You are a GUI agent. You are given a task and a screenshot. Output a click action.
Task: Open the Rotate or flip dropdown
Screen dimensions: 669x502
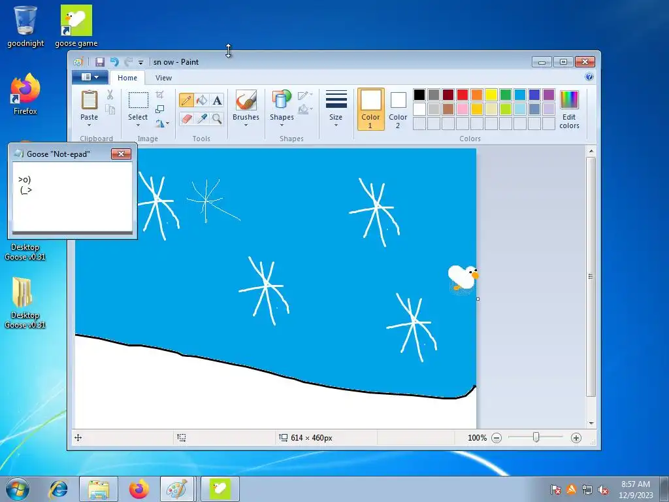point(162,124)
